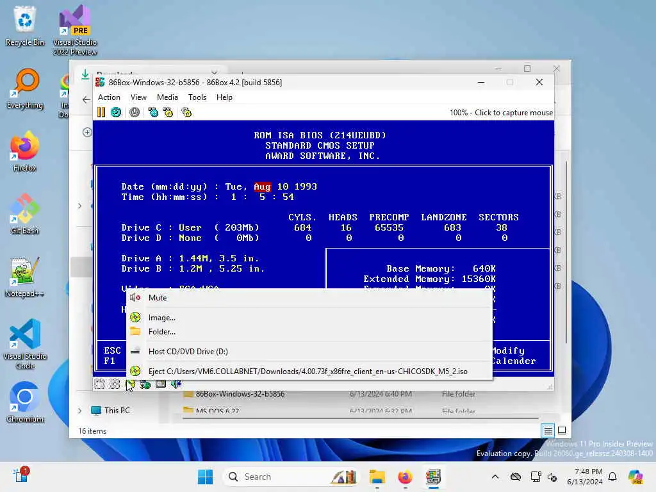Show hidden tray icons chevron
The height and width of the screenshot is (492, 656).
point(495,477)
